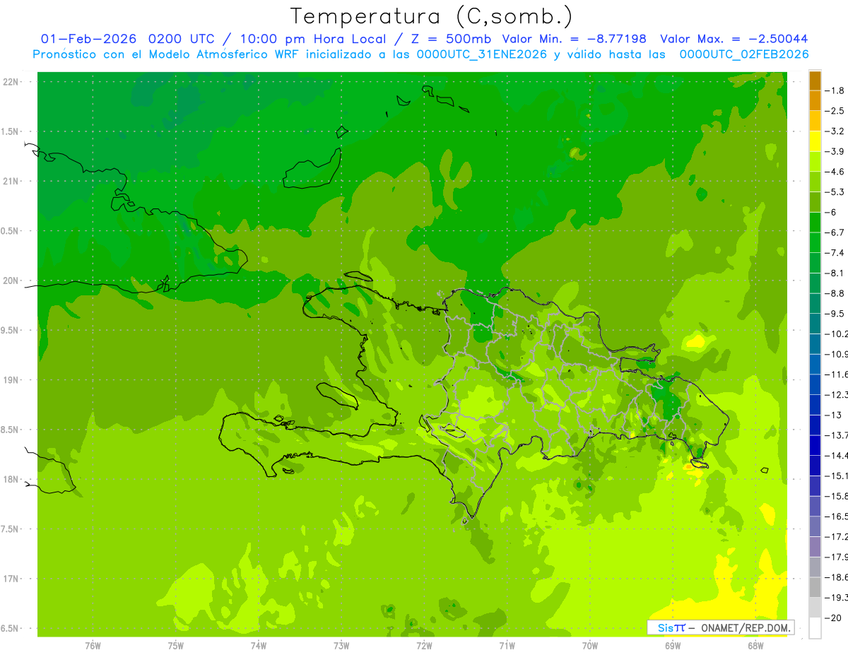Viewport: 848px width, 655px height.
Task: Click the '-13' color scale value
Action: (835, 415)
